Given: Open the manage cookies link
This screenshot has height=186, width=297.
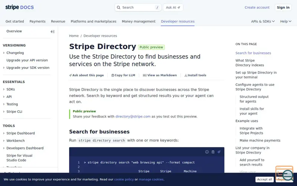Looking at the screenshot, I should pos(151,179).
